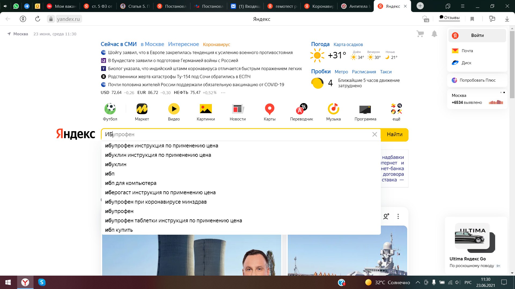This screenshot has height=289, width=515.
Task: Open the Видео service icon
Action: tap(174, 112)
